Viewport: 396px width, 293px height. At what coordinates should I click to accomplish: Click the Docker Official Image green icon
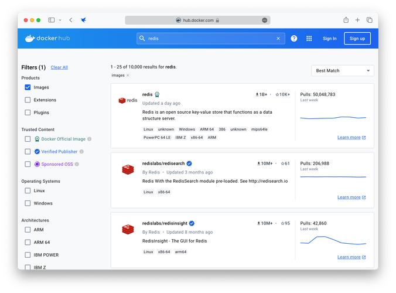[x=37, y=139]
